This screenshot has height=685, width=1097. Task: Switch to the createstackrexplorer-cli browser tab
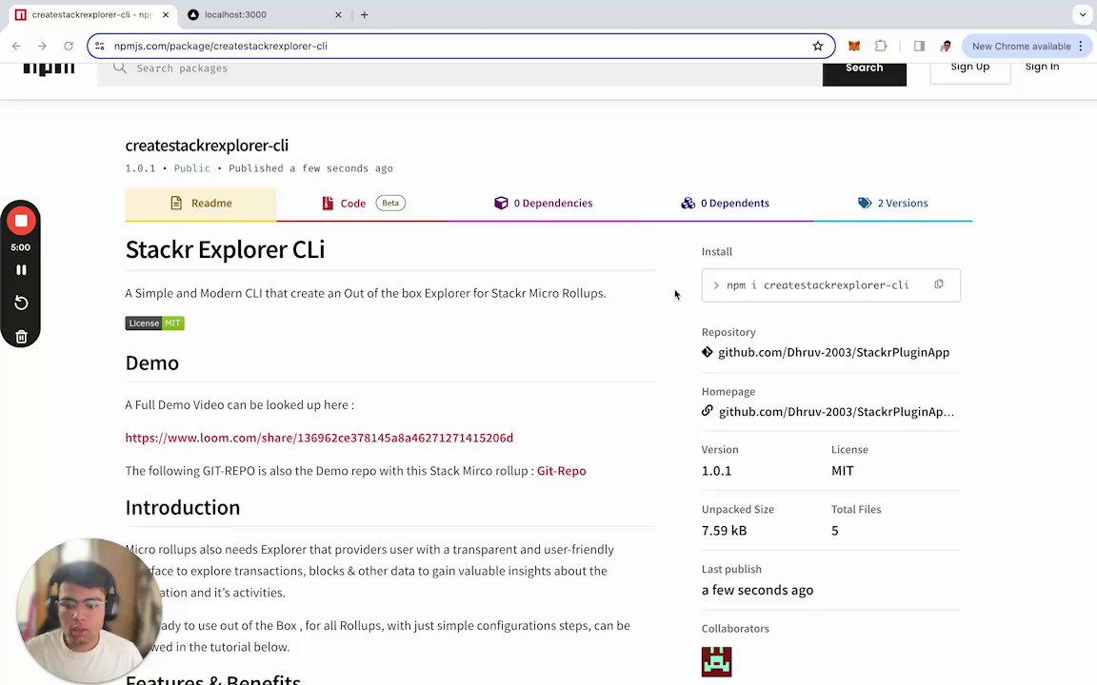(91, 14)
